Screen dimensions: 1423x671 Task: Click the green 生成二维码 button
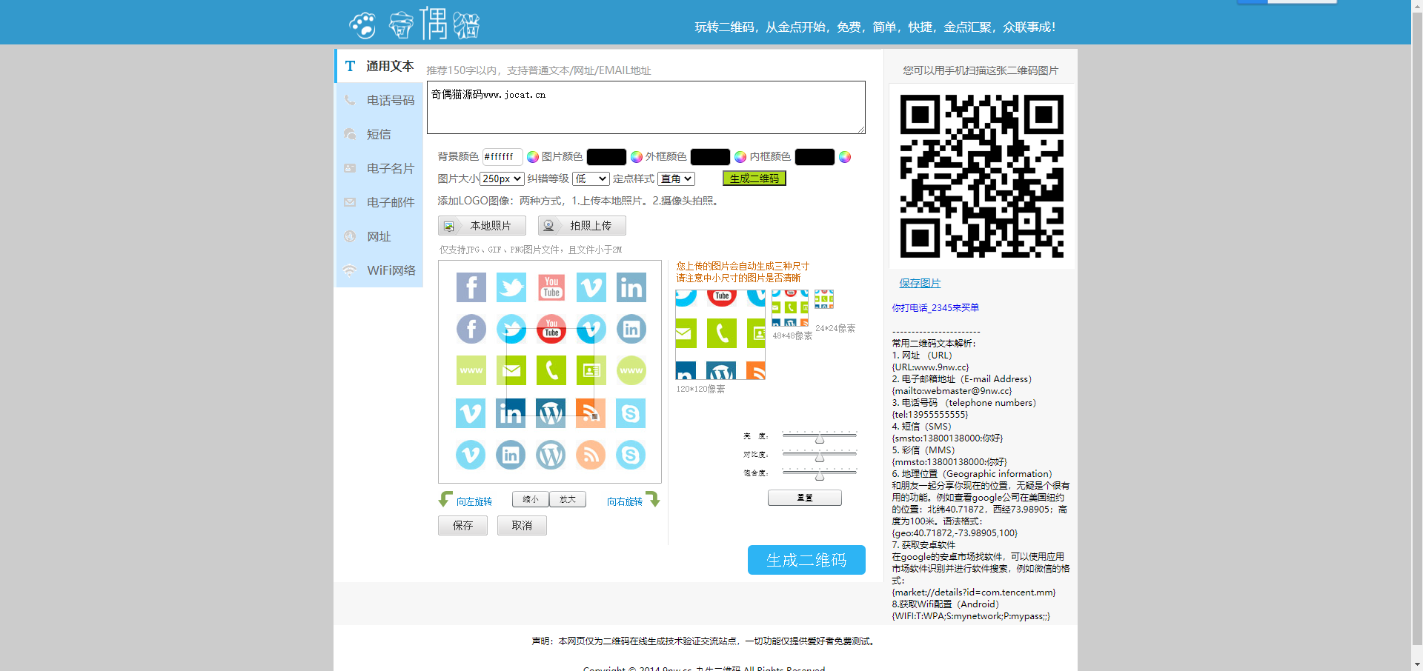pos(754,178)
